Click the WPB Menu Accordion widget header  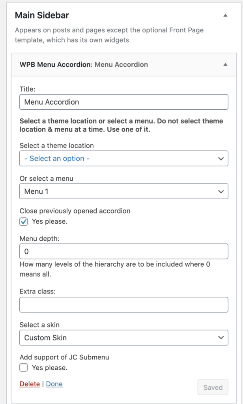point(124,64)
